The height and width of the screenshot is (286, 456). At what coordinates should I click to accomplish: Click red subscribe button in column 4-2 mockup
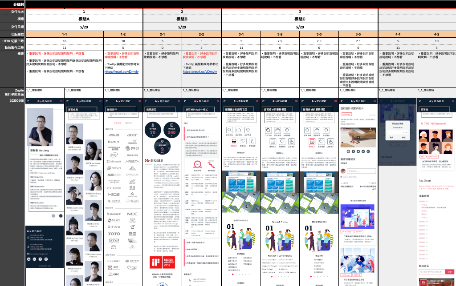pos(450,272)
